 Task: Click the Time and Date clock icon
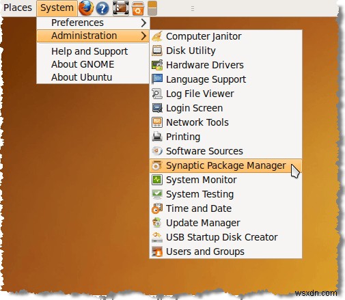pyautogui.click(x=157, y=208)
